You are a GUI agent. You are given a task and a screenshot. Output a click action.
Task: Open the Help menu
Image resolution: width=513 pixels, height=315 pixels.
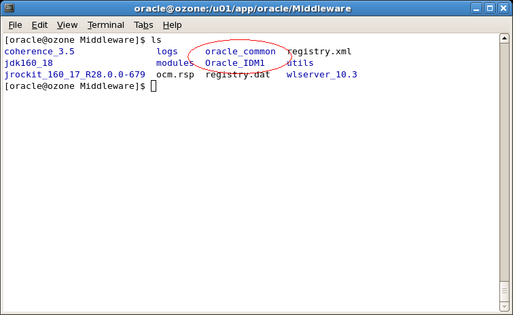click(x=172, y=25)
